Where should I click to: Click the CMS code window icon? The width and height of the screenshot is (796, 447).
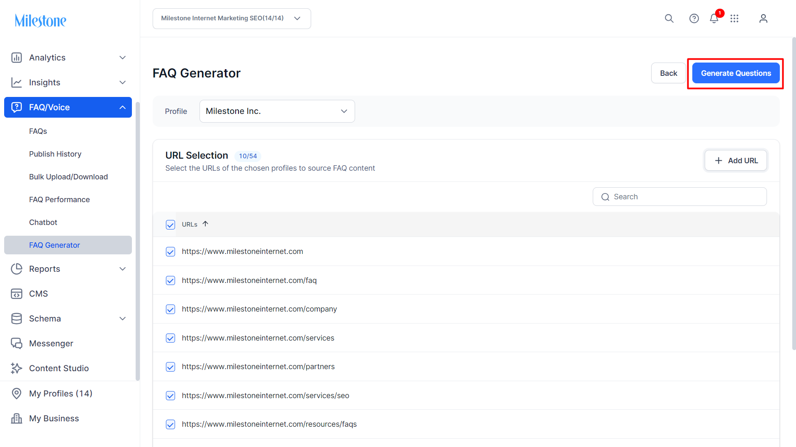(17, 294)
